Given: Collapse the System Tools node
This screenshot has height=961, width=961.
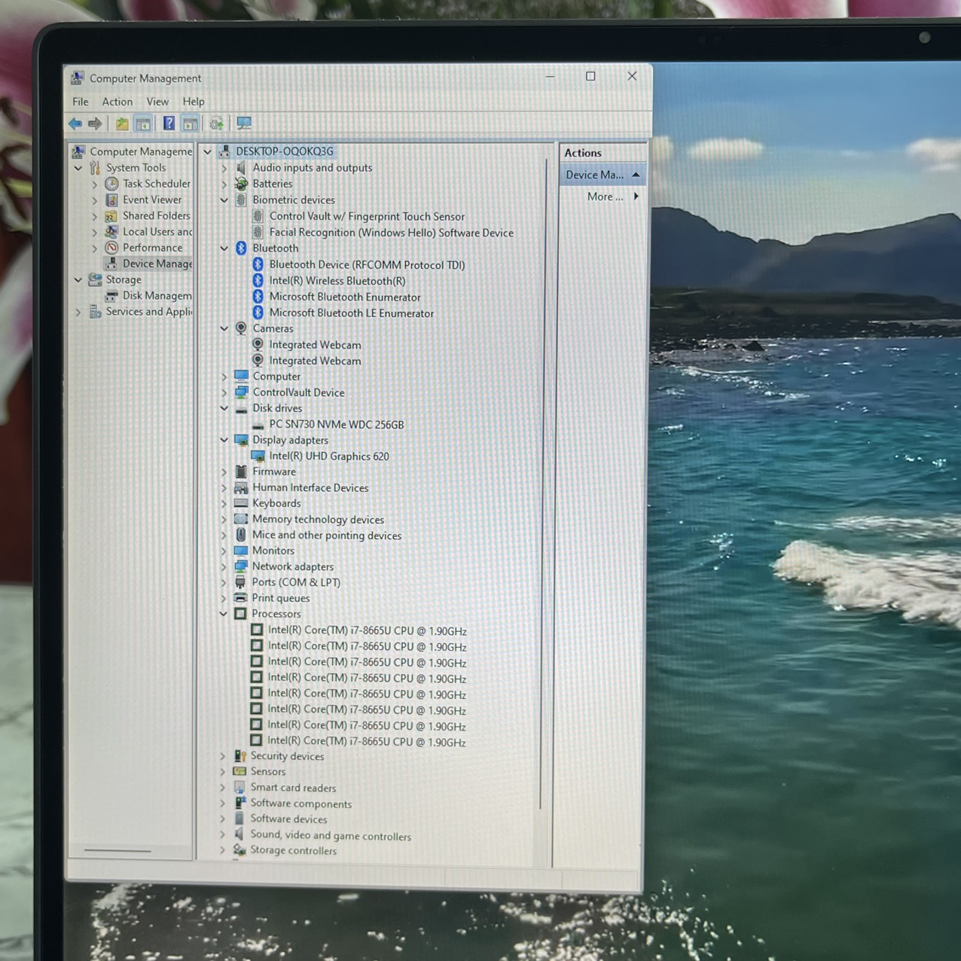Looking at the screenshot, I should (78, 168).
